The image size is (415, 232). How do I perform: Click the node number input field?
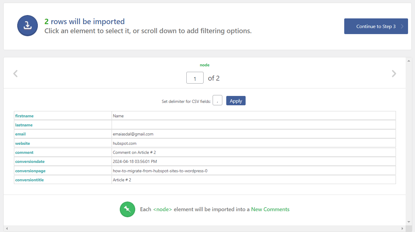pyautogui.click(x=195, y=78)
